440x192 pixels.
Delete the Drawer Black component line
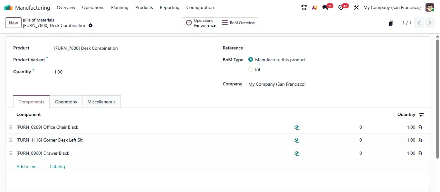420,153
